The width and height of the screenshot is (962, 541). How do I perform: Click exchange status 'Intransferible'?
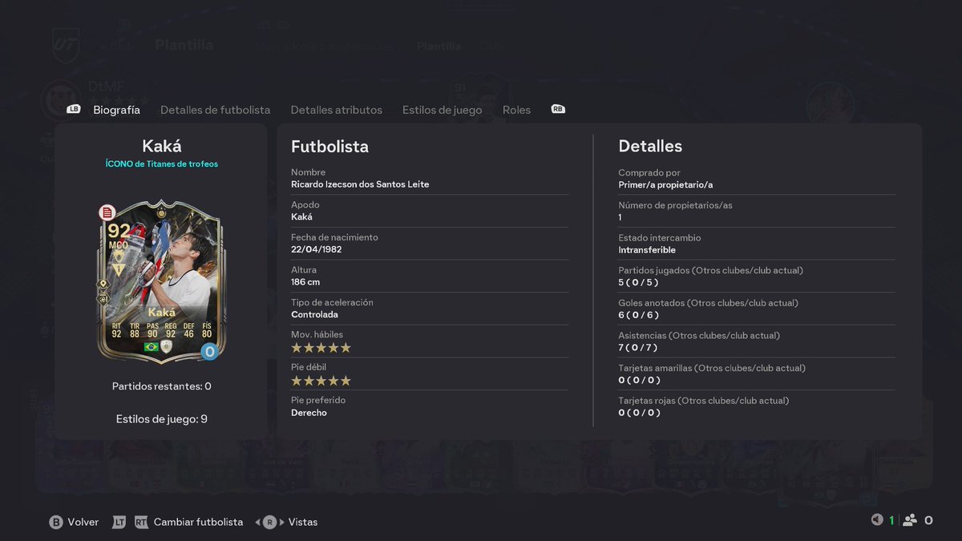click(x=647, y=250)
